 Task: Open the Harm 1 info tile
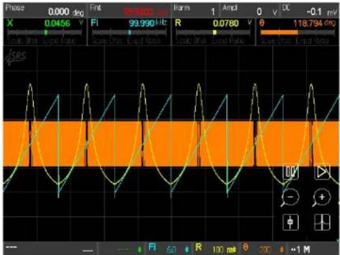pos(196,11)
